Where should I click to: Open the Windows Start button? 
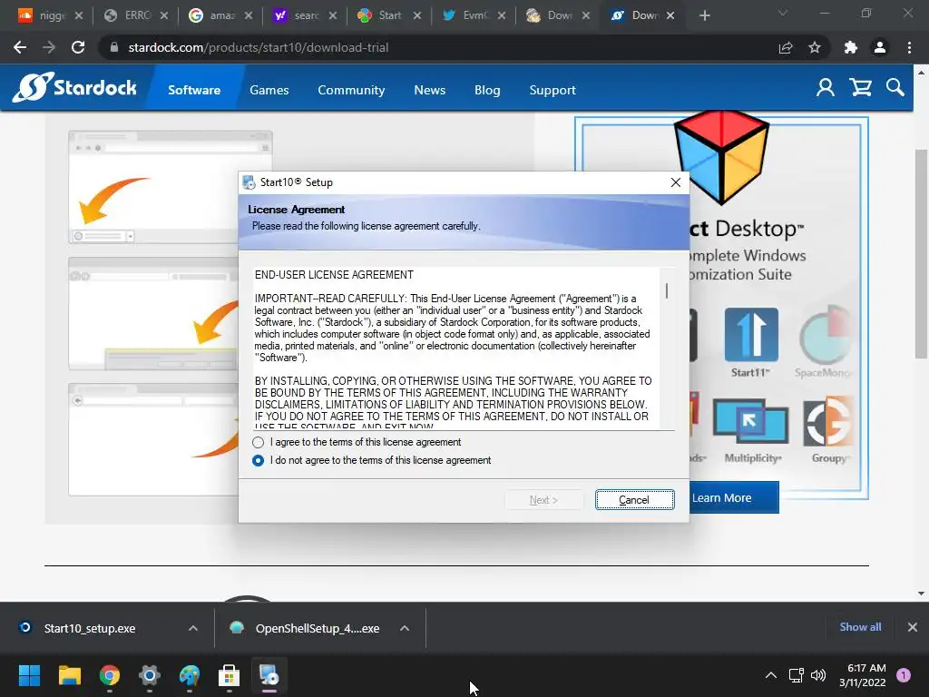[x=29, y=675]
